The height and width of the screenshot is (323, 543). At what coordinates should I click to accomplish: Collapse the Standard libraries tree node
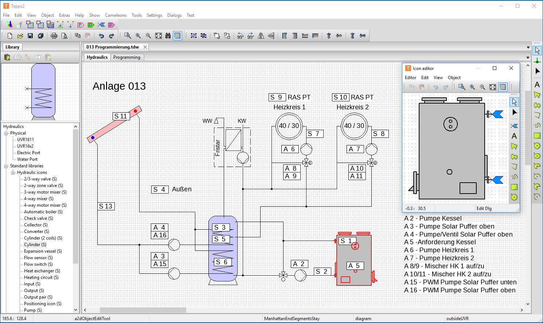coord(6,166)
